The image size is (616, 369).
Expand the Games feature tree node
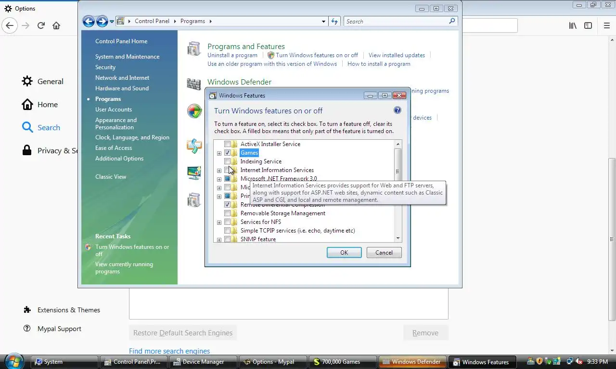[x=219, y=153]
